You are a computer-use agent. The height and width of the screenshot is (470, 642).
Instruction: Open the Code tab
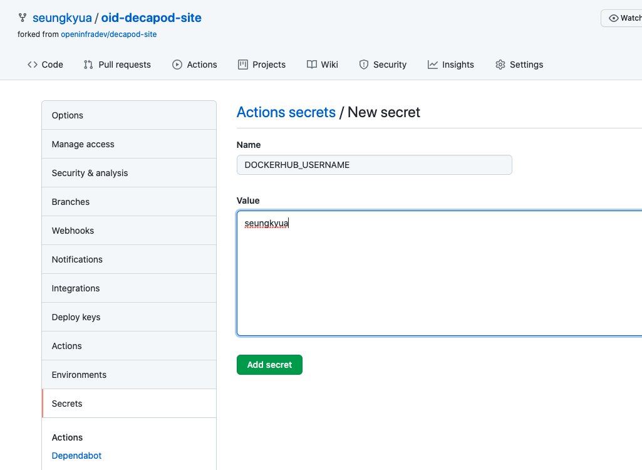point(45,65)
